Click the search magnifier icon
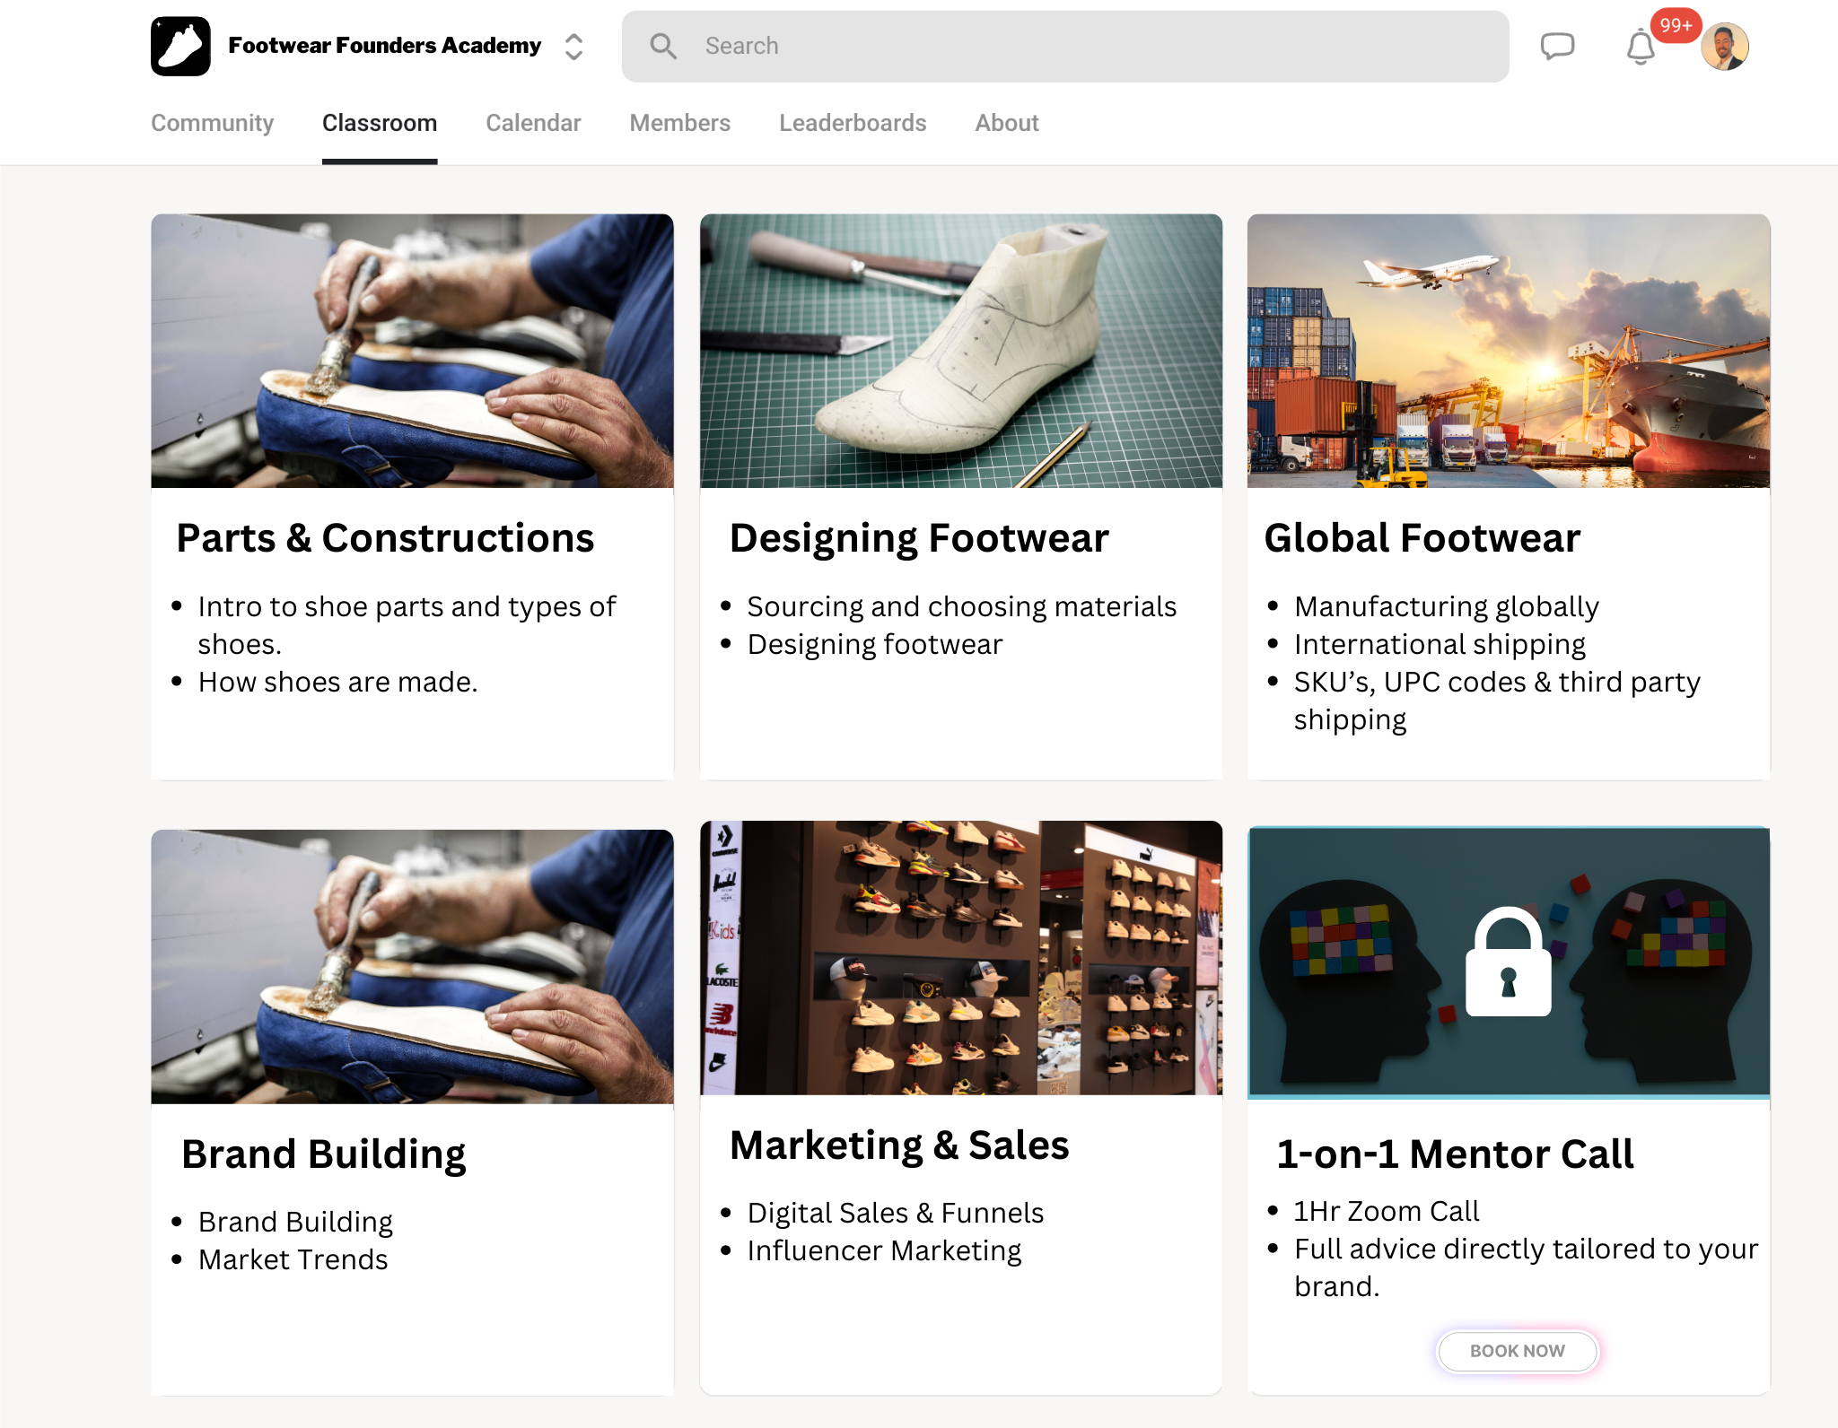The width and height of the screenshot is (1838, 1428). tap(664, 46)
